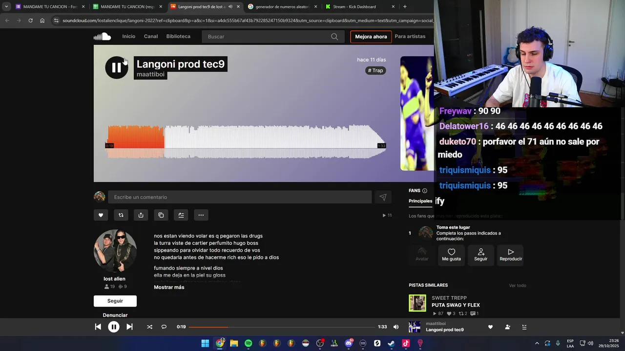Open the Principales fans tab
Screen dimensions: 625x351
click(x=420, y=201)
